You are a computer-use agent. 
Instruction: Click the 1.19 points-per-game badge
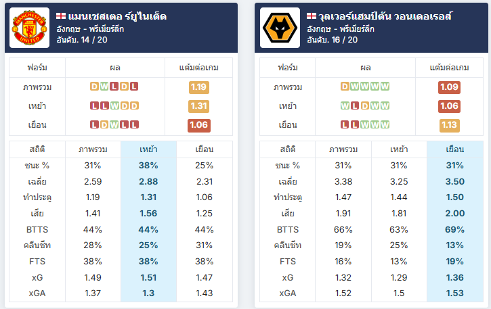(x=199, y=87)
